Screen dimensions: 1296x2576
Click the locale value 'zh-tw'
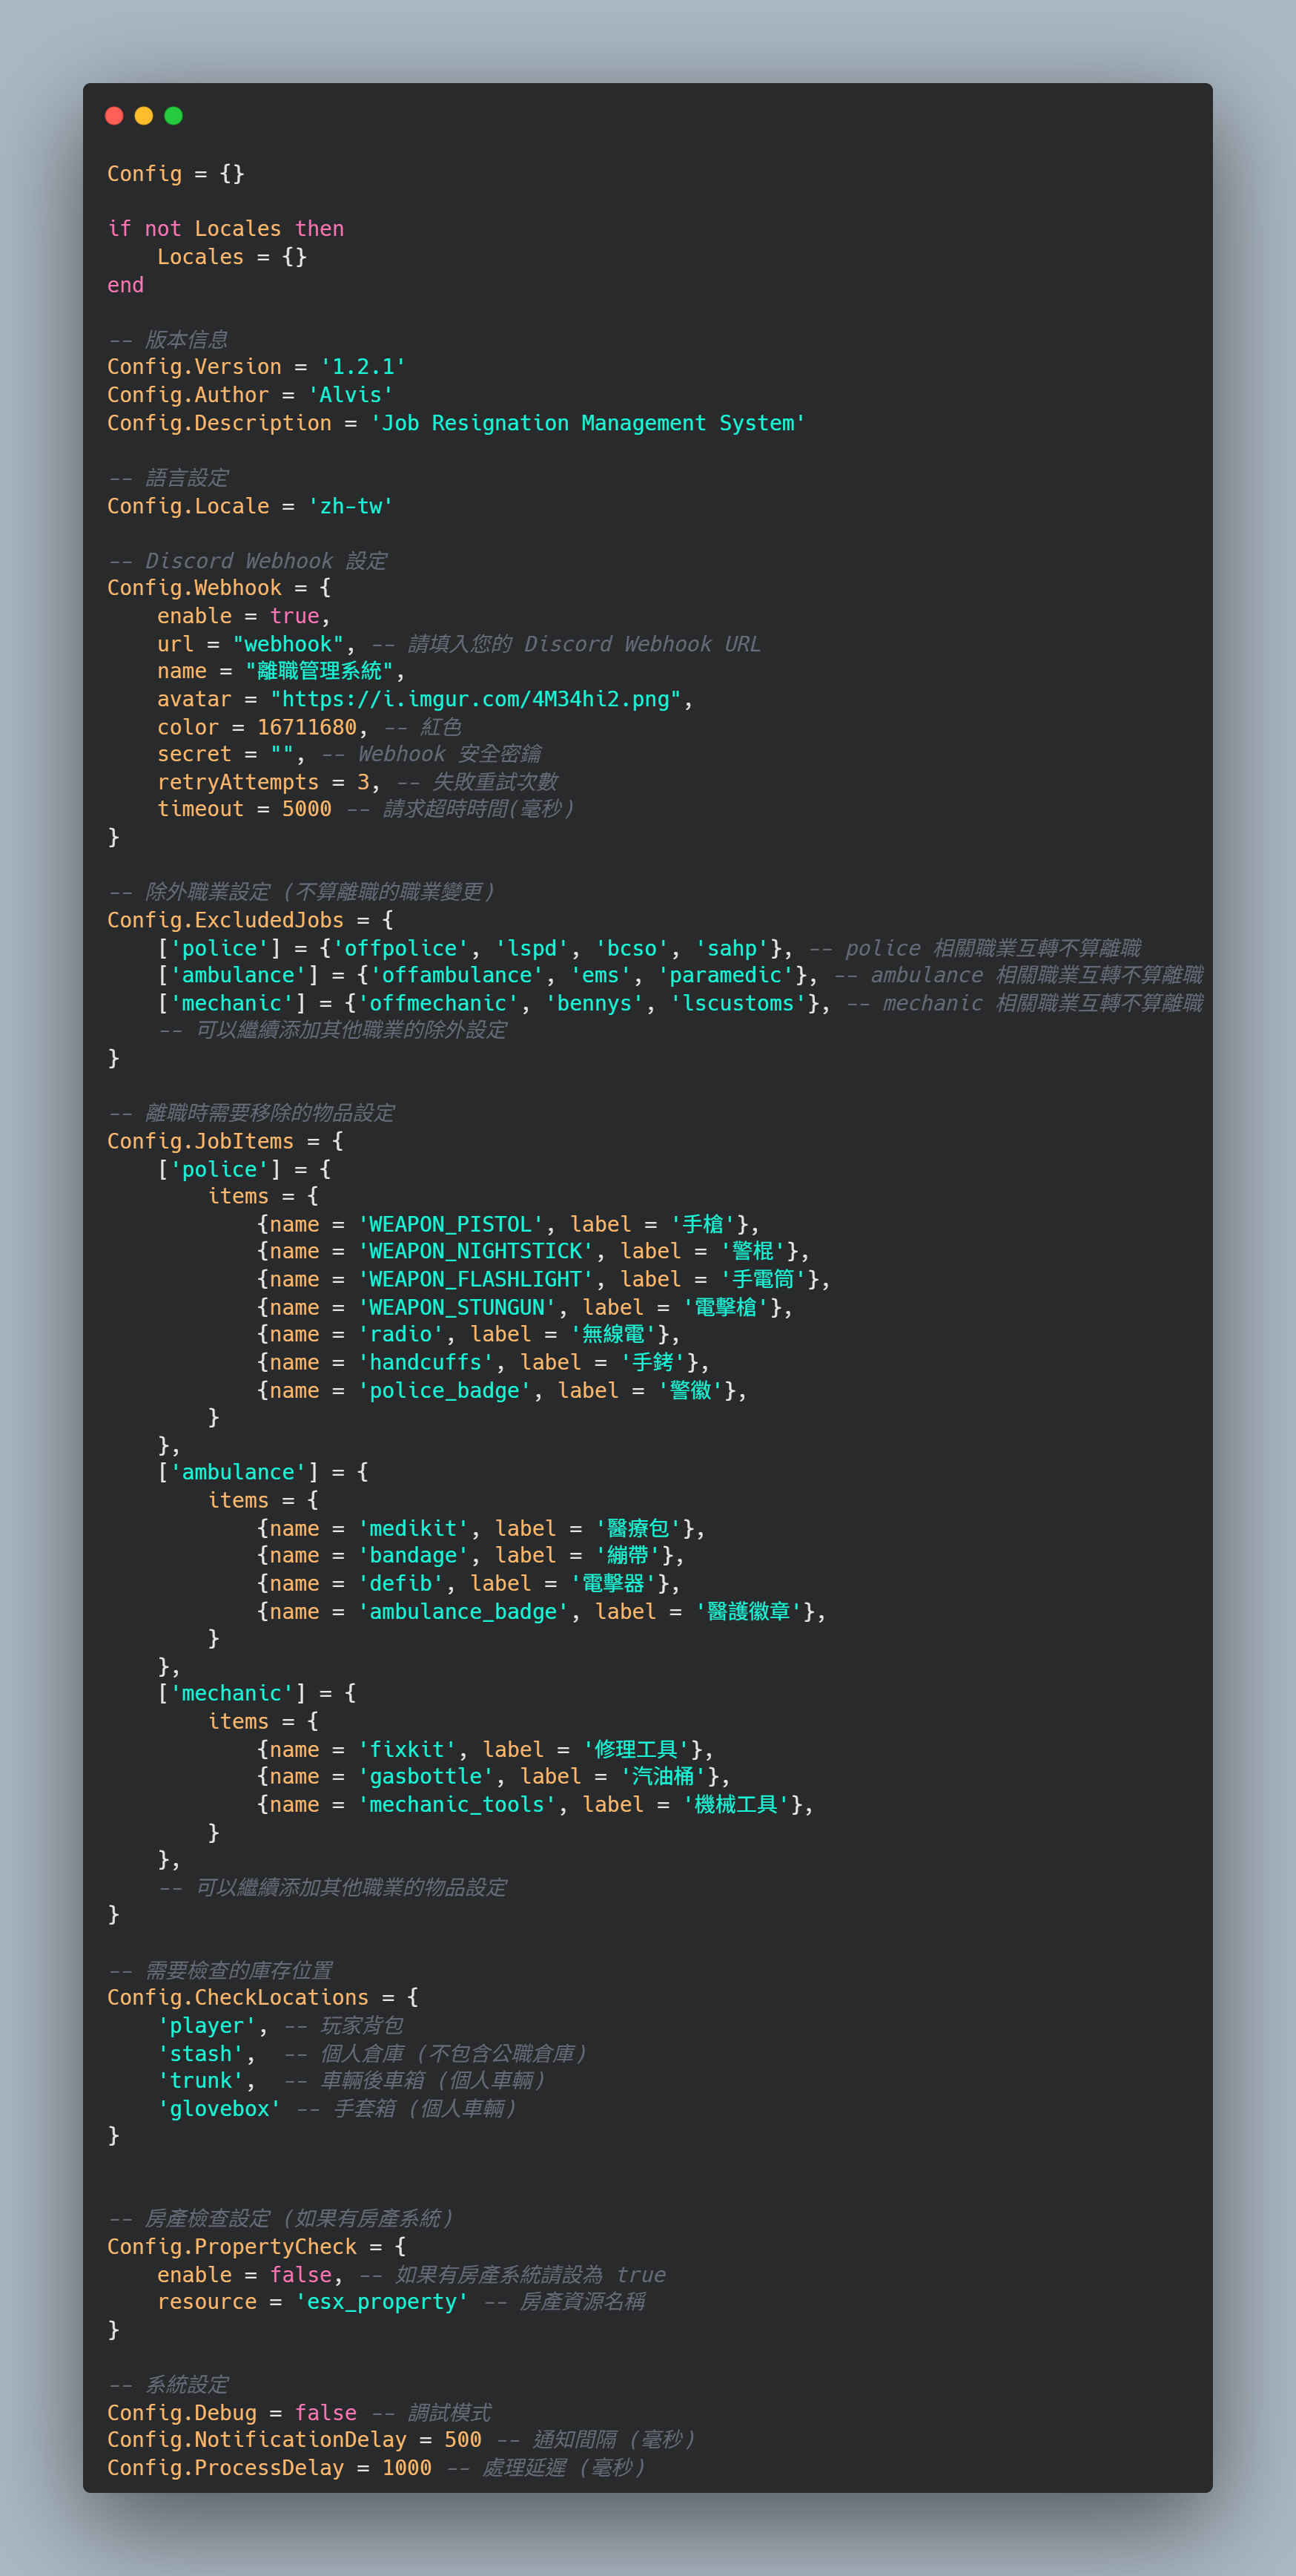click(x=351, y=506)
